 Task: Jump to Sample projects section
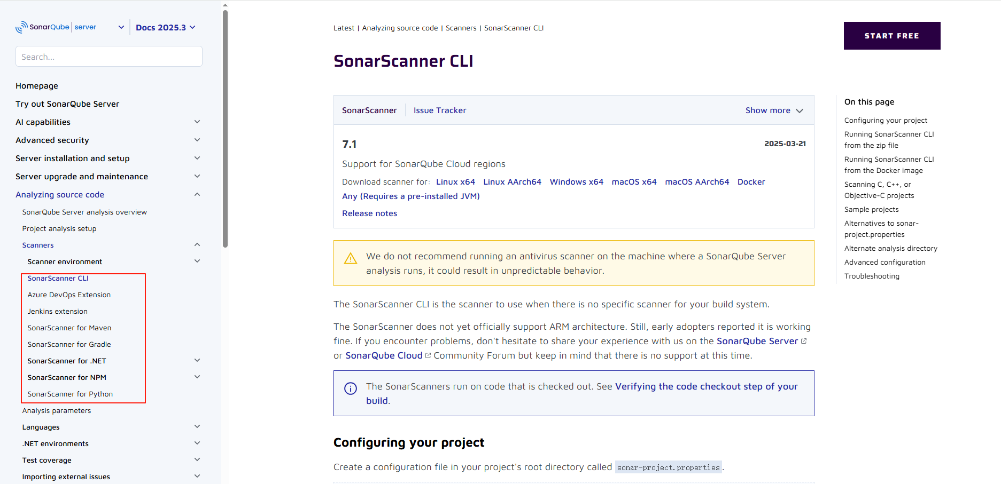tap(872, 210)
